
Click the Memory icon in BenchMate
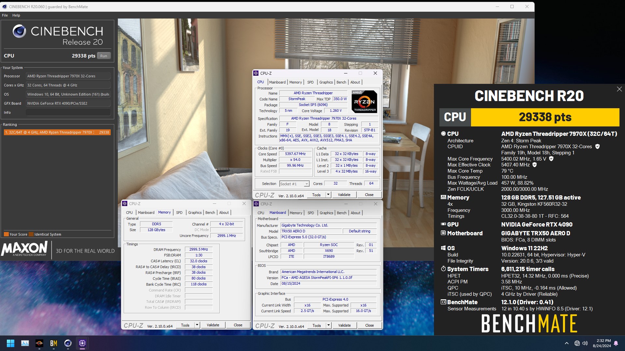(x=443, y=197)
